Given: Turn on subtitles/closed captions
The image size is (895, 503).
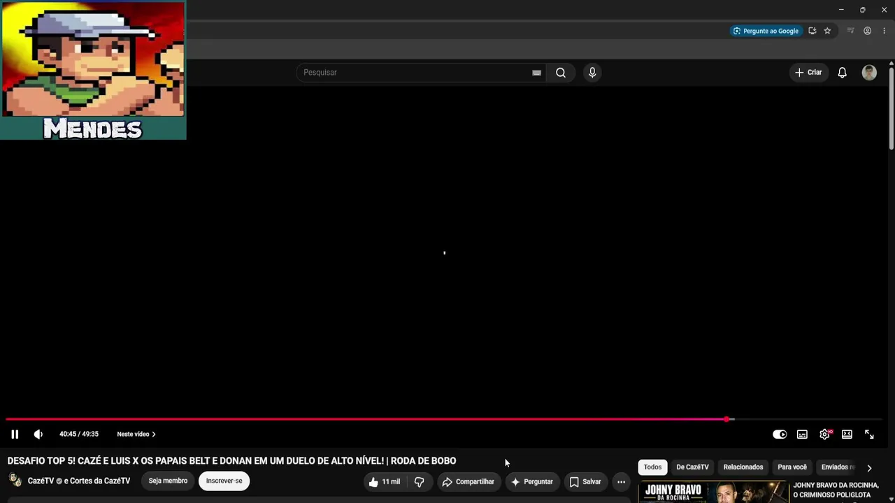Looking at the screenshot, I should click(802, 434).
